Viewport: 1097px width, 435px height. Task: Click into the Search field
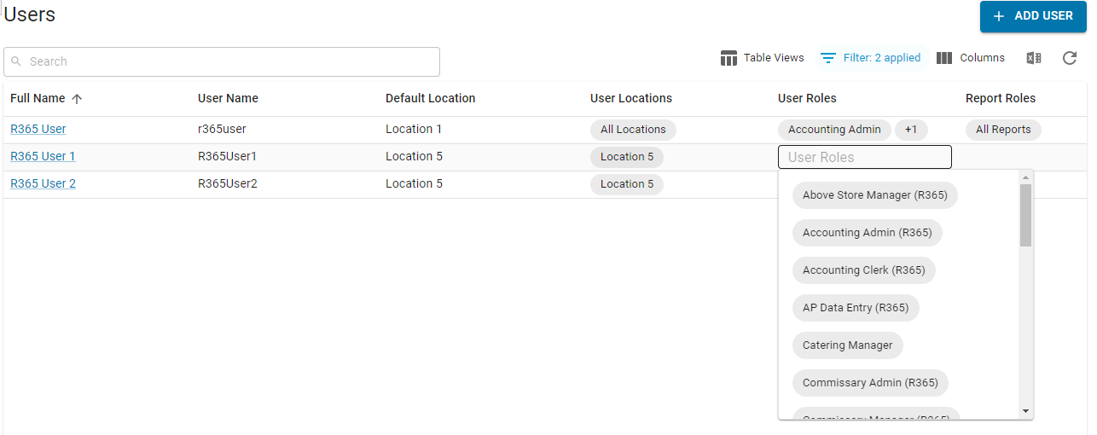pos(222,61)
